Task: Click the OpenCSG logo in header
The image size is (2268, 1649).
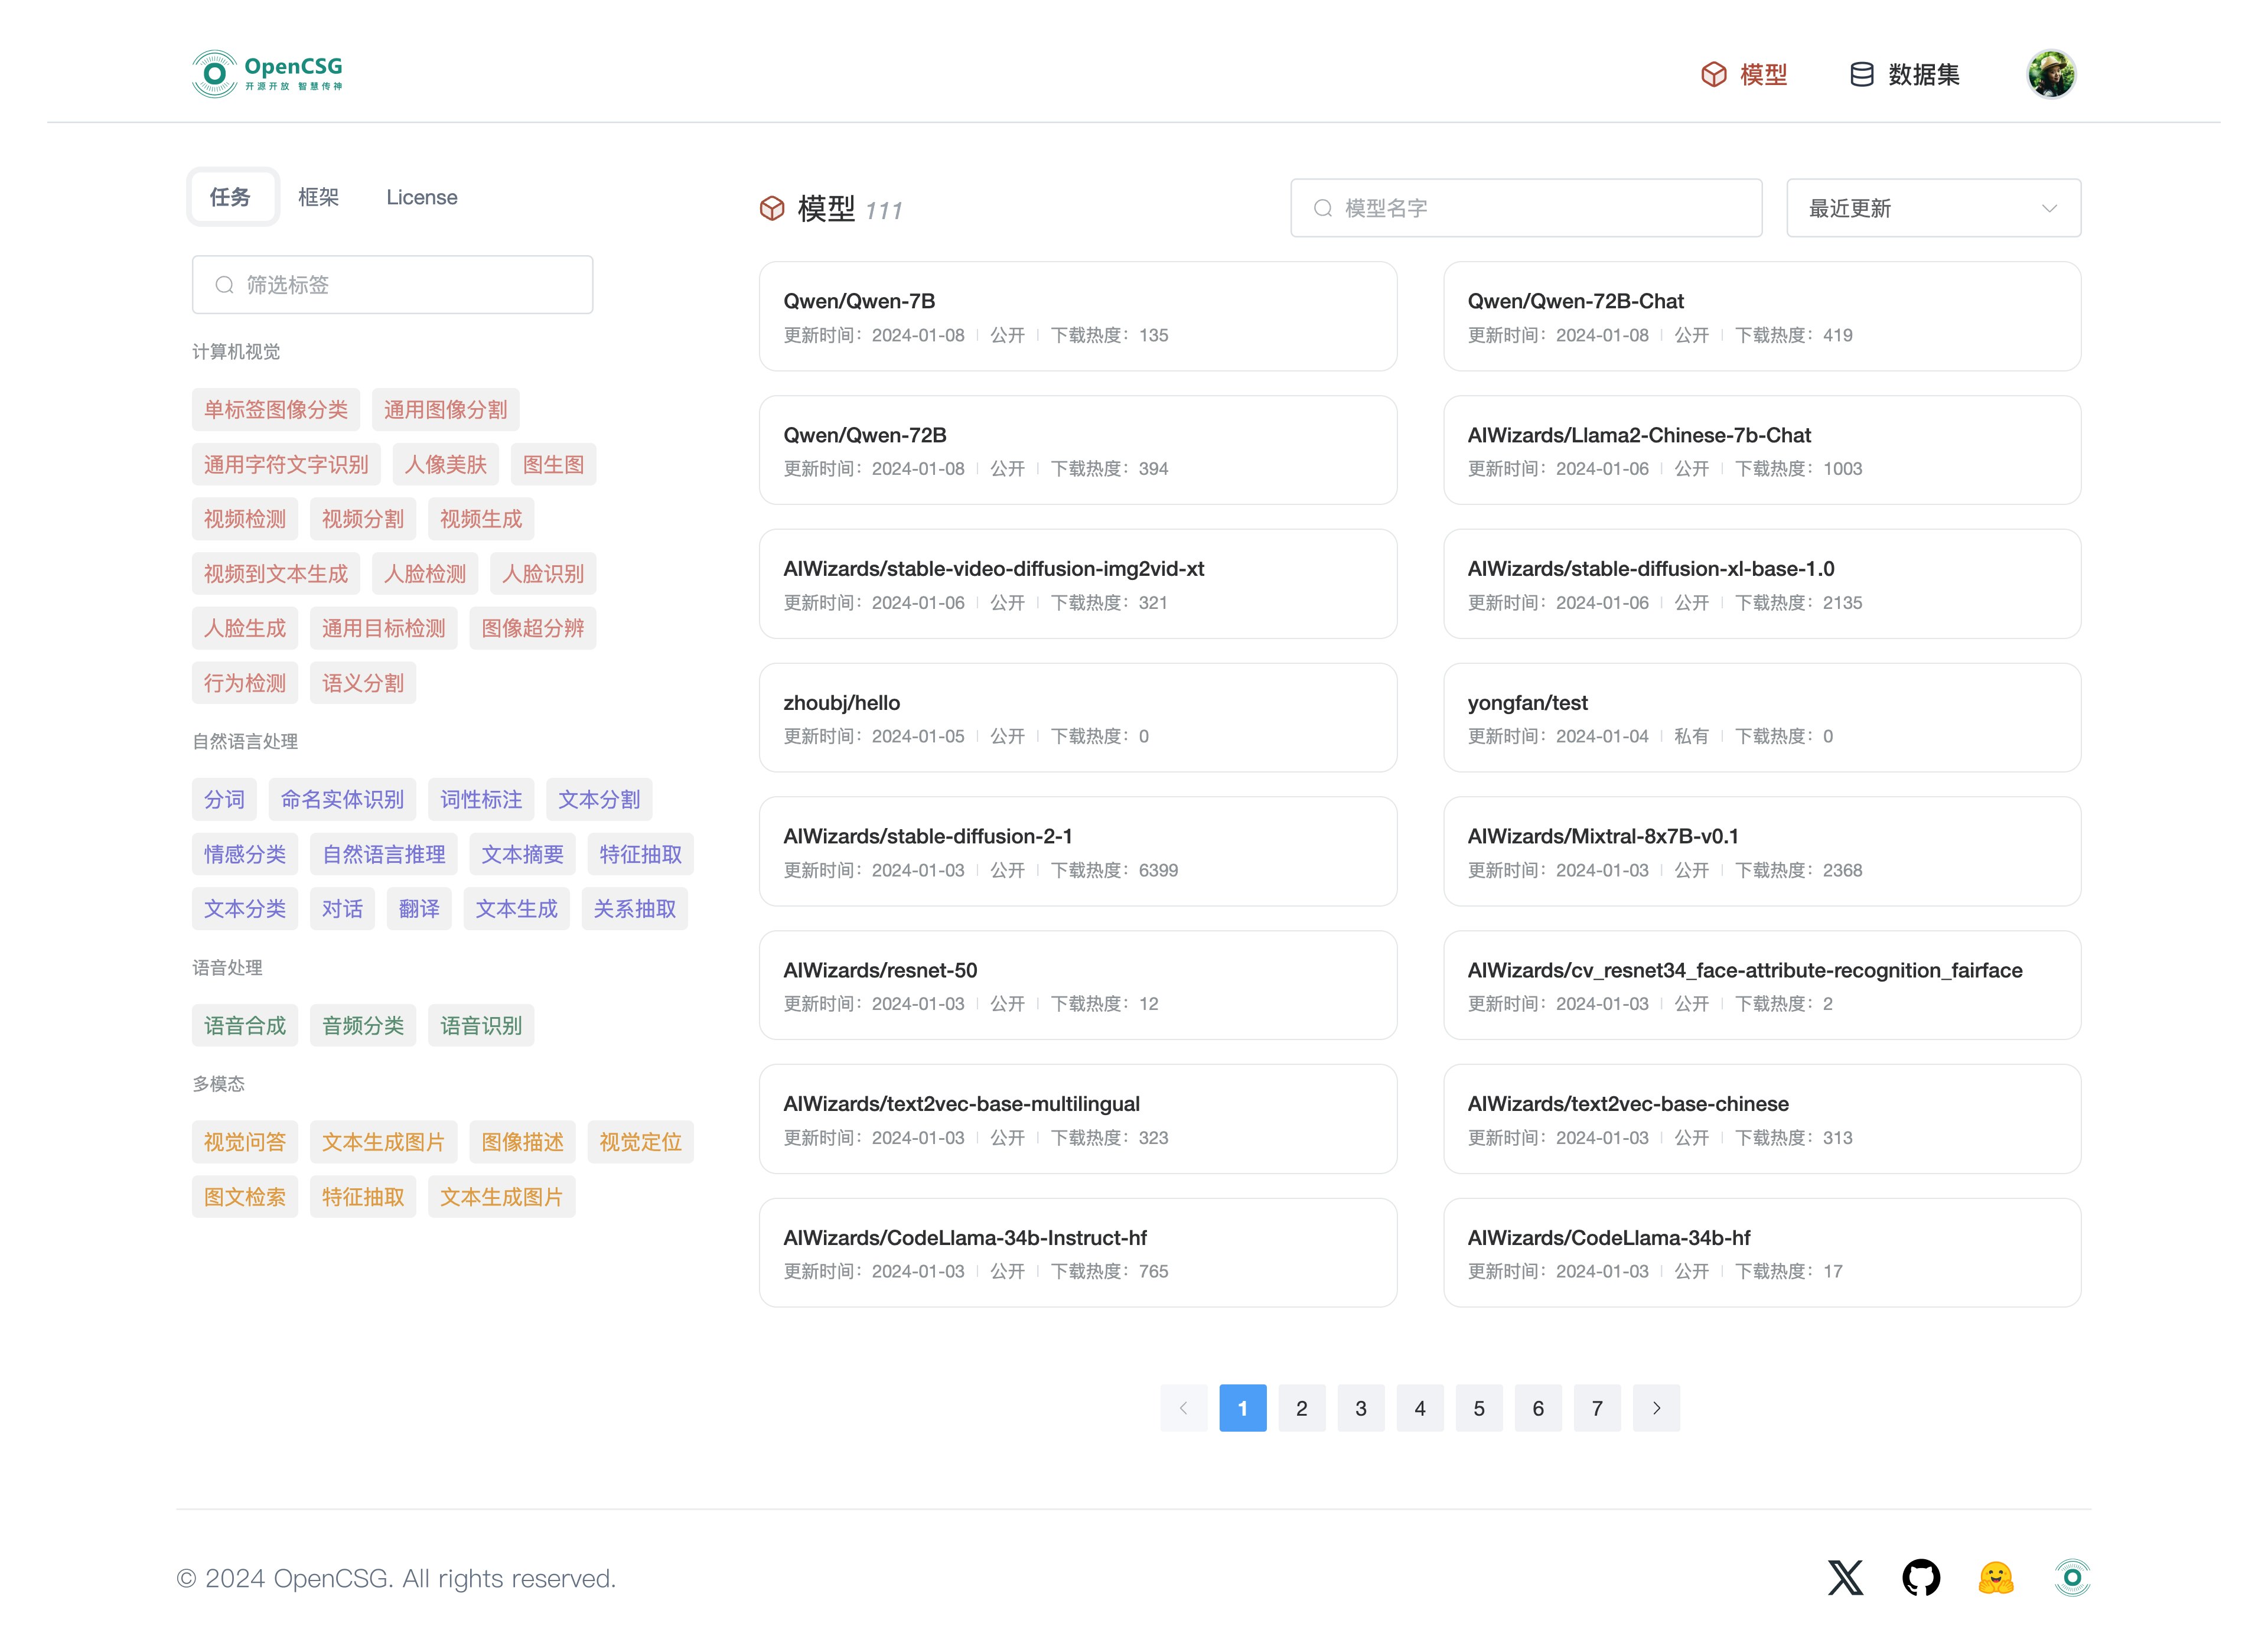Action: point(267,74)
